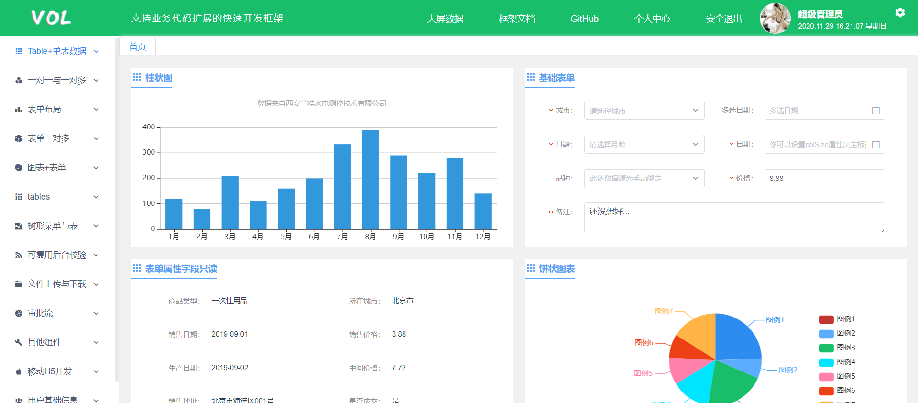Click the GitHub link in header
Screen dimensions: 918x403
pyautogui.click(x=584, y=19)
